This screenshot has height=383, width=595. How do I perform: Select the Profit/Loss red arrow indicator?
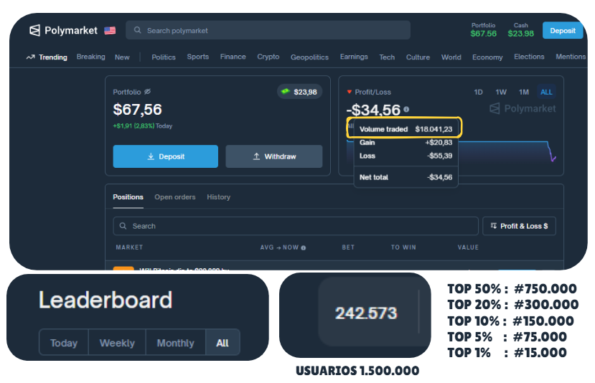(x=350, y=92)
